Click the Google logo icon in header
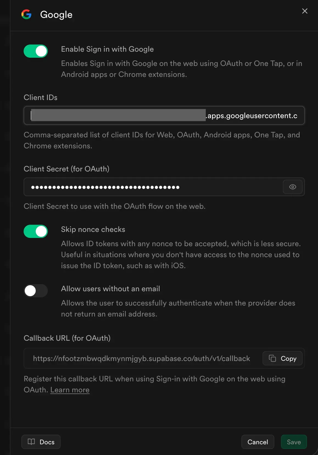 click(x=26, y=14)
